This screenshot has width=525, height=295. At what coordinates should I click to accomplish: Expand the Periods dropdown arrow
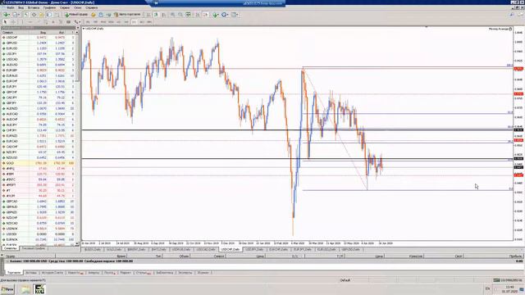point(228,15)
